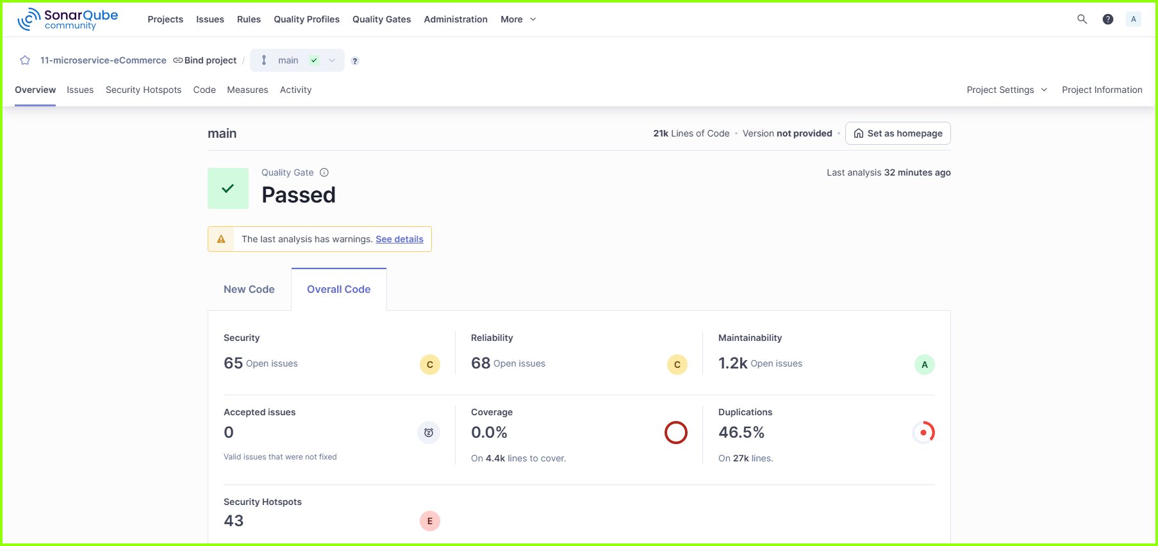Click the link icon next to Bind project

(178, 60)
